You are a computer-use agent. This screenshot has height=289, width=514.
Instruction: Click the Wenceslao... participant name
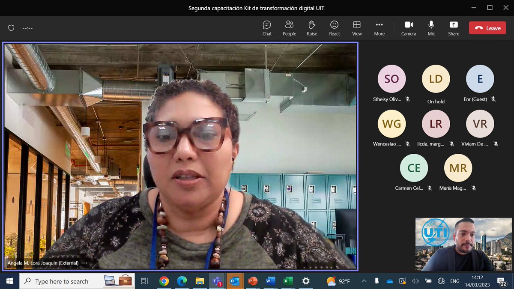click(x=387, y=144)
